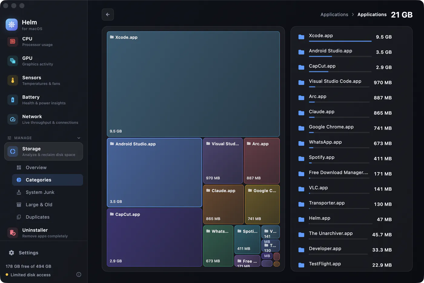
Task: Open Sensors thermometer icon
Action: tap(13, 80)
